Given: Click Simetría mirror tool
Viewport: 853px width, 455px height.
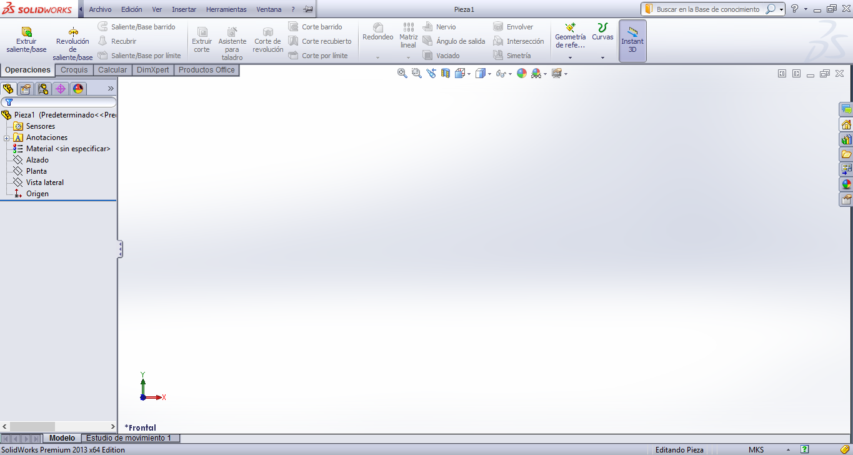Looking at the screenshot, I should (512, 56).
